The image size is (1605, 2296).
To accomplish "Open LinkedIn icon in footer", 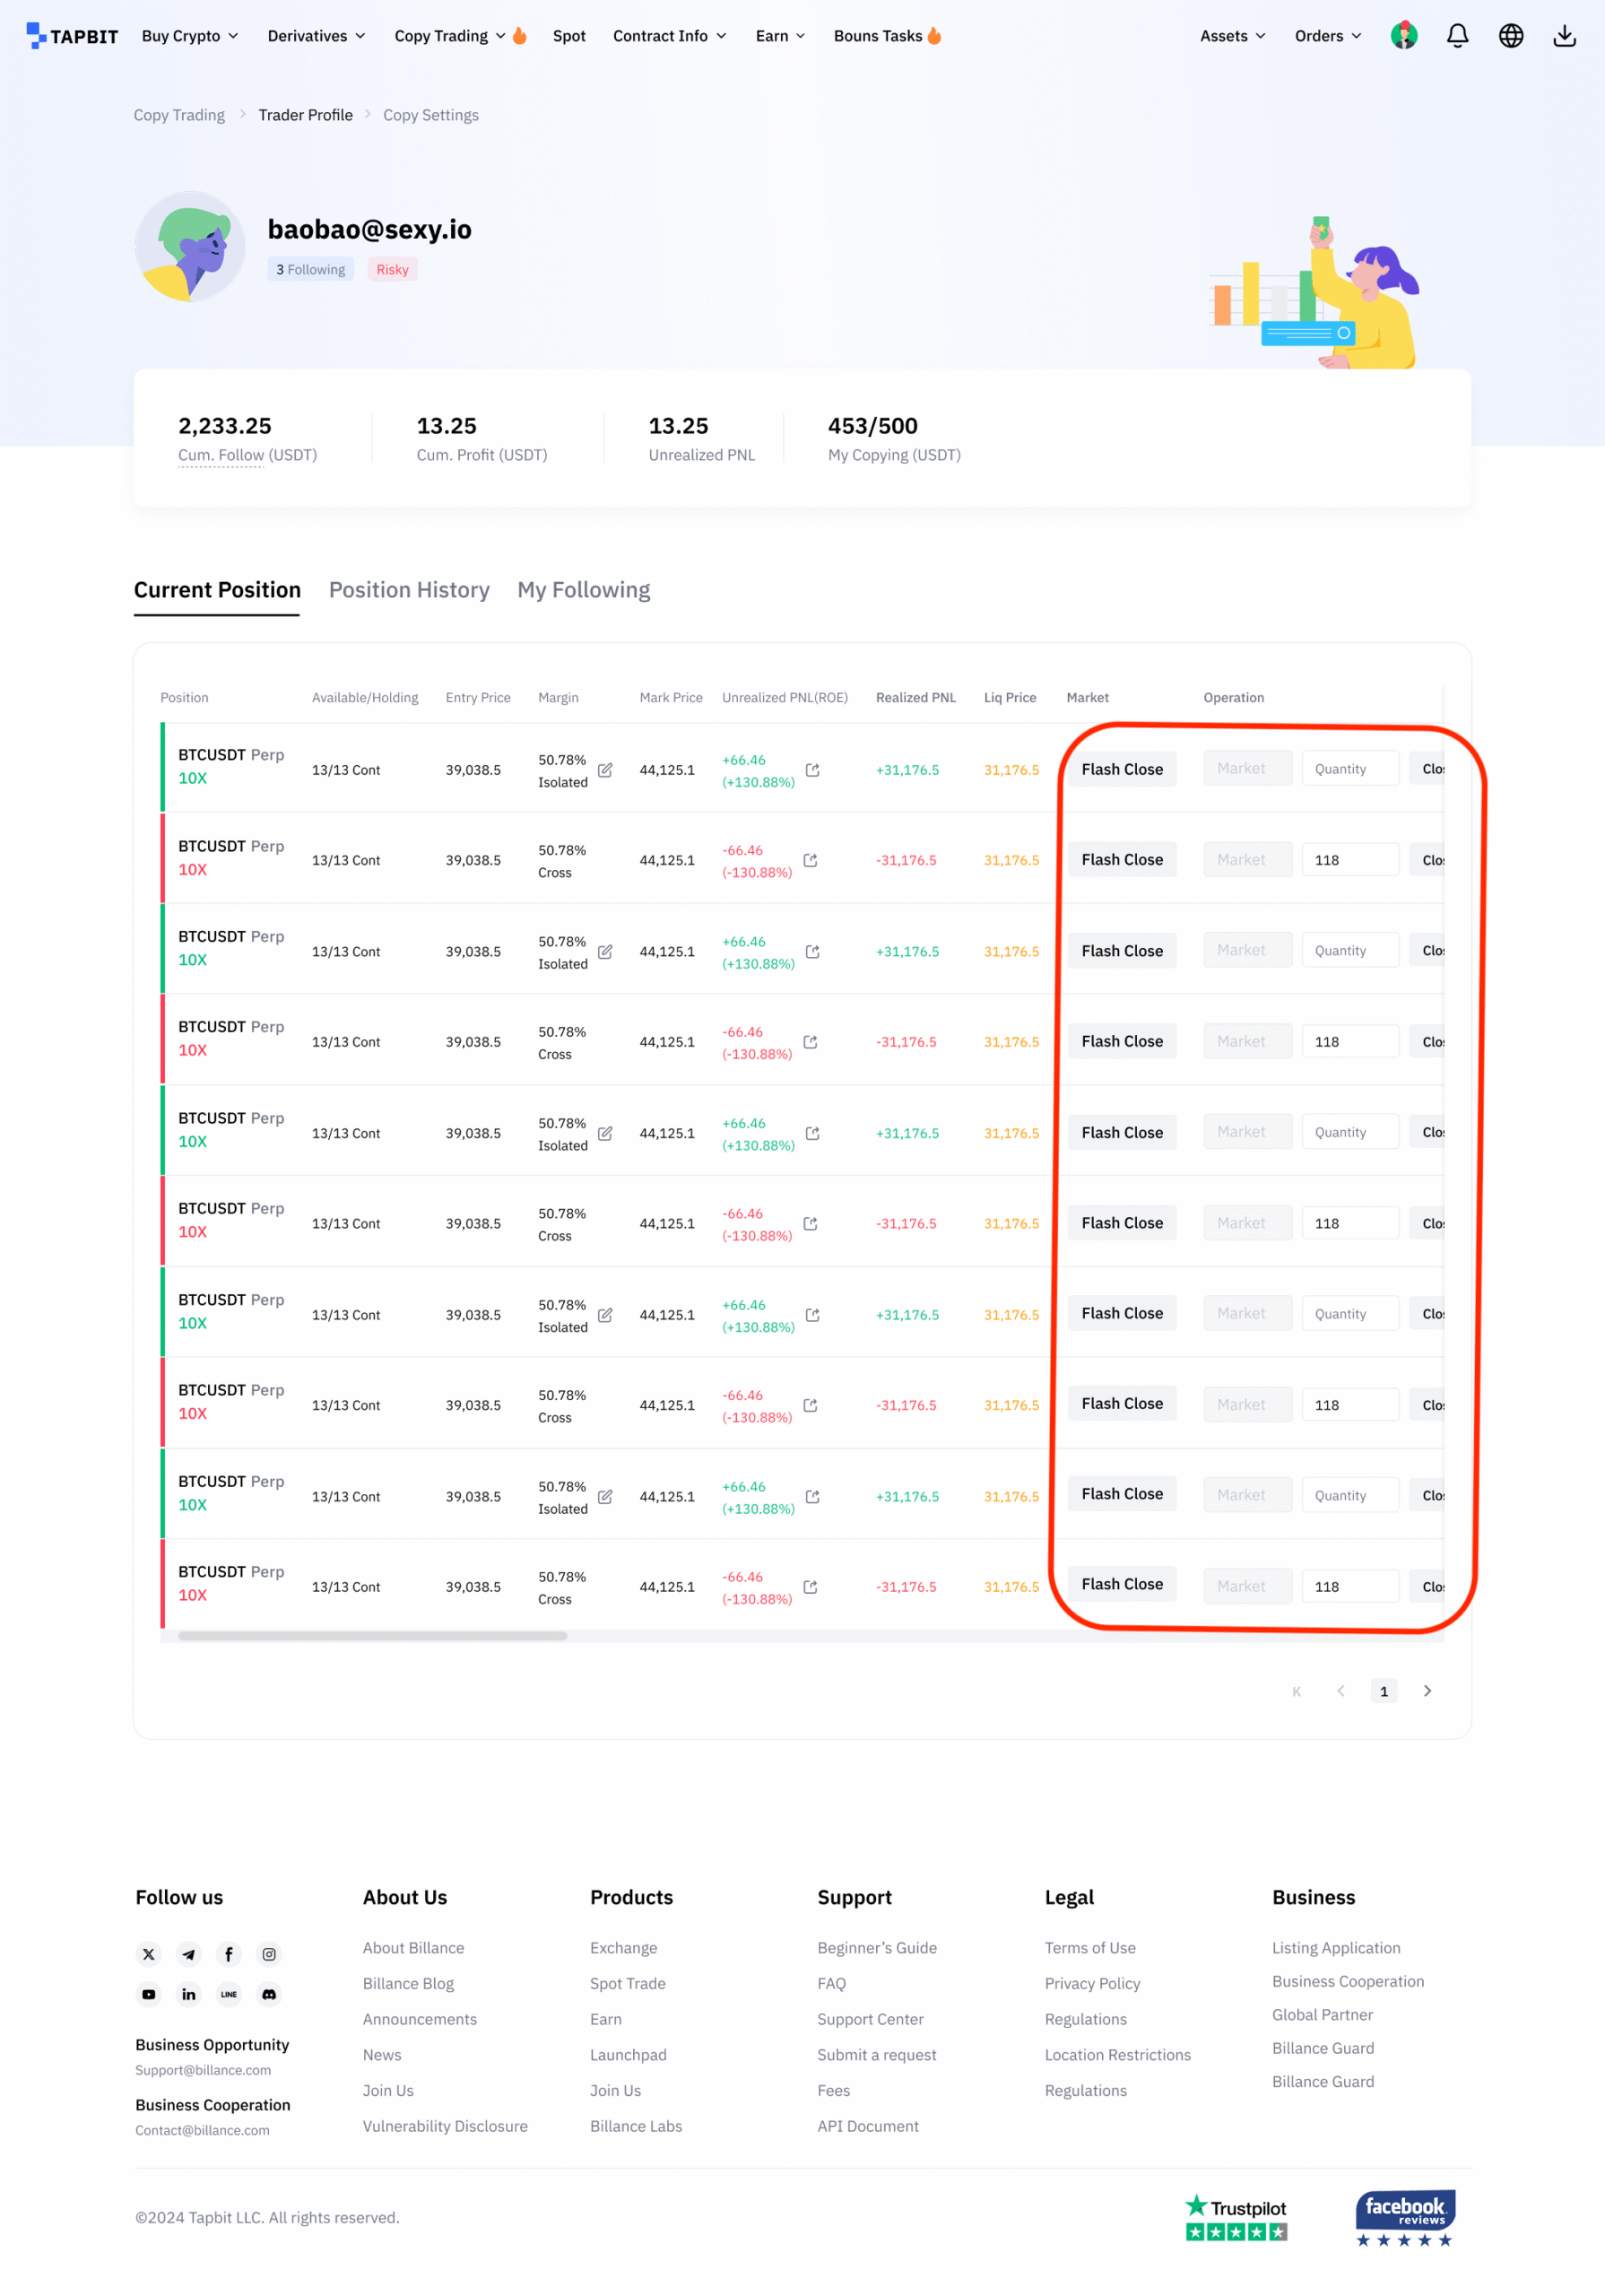I will pos(189,1993).
